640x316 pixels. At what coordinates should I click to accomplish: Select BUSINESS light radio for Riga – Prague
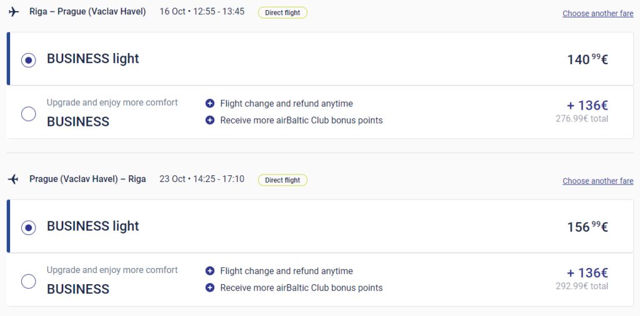[x=28, y=60]
